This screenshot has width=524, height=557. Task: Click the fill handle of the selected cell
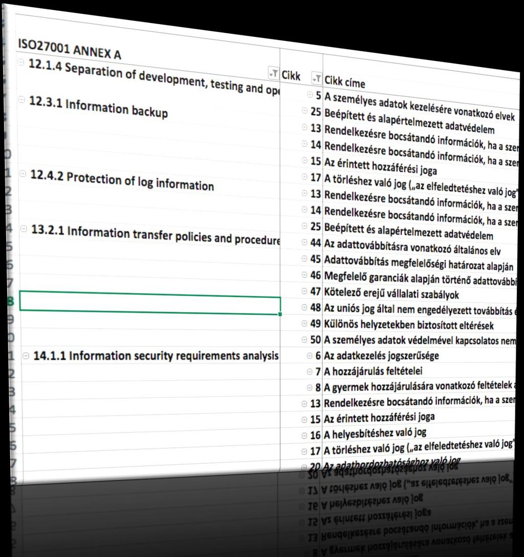[x=280, y=314]
